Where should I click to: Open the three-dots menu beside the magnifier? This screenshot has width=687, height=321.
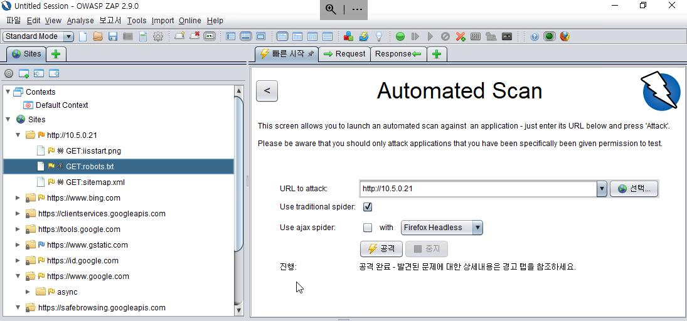(x=357, y=9)
